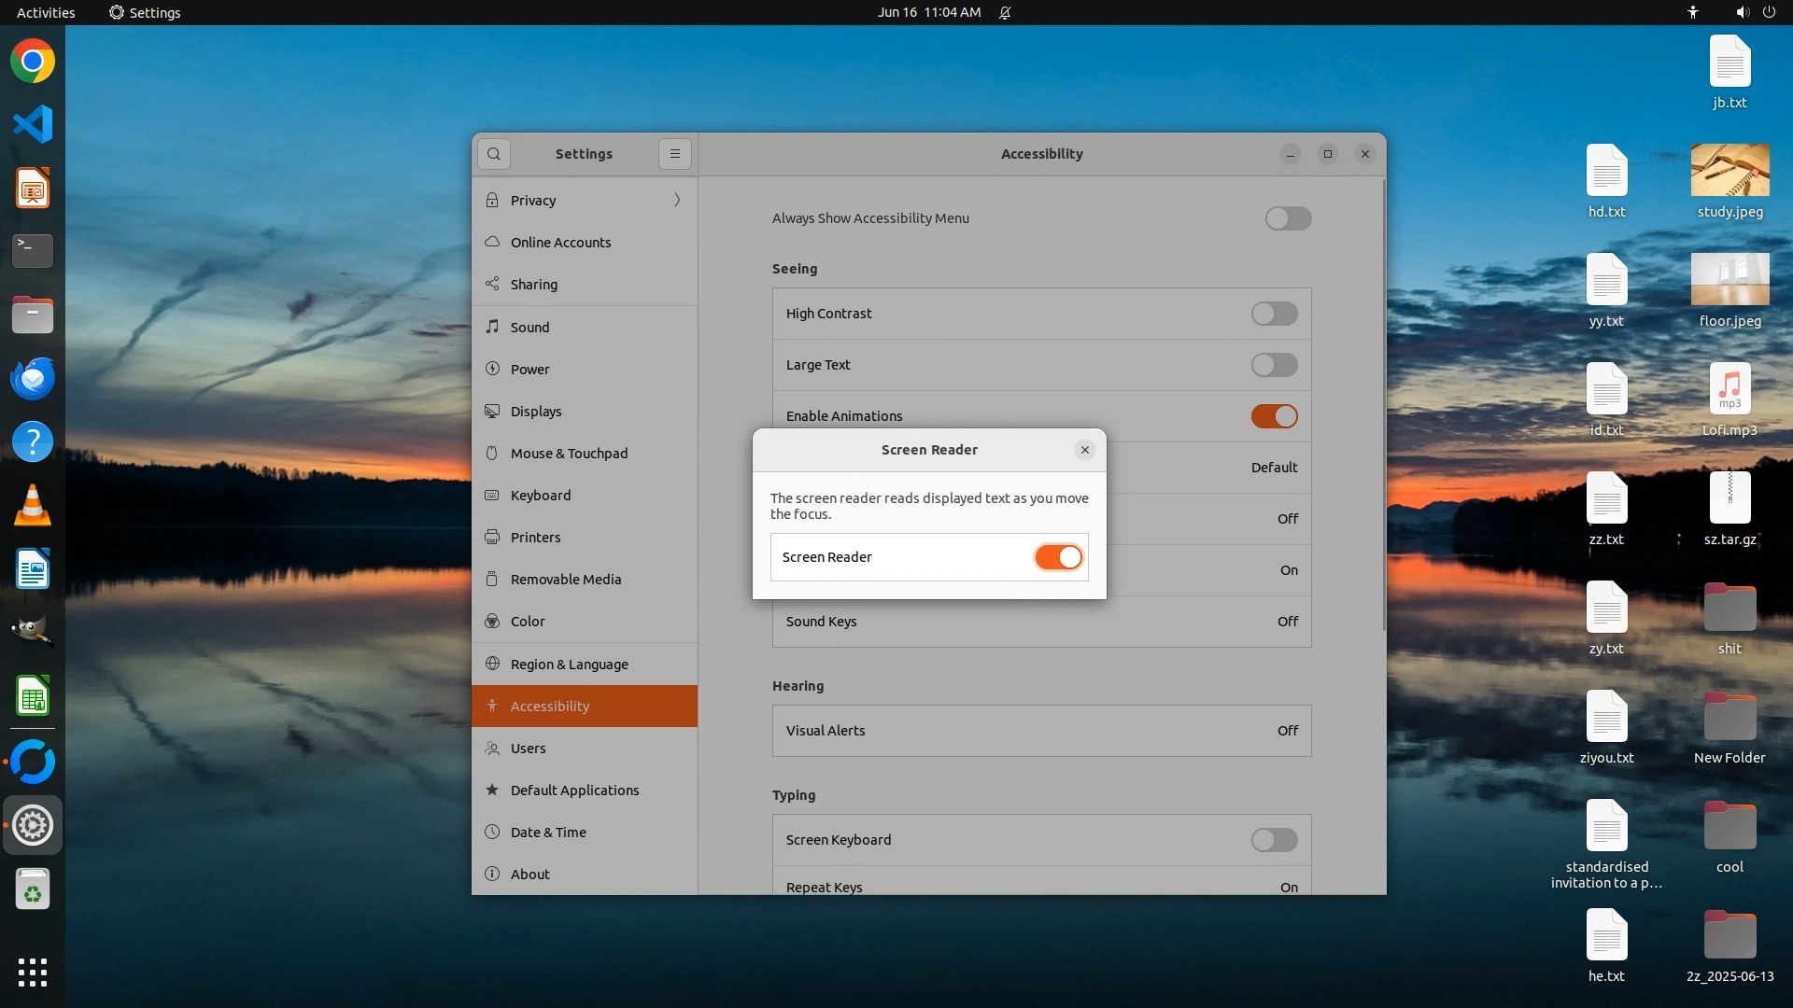Click the Keyboard icon in the sidebar

(x=492, y=495)
